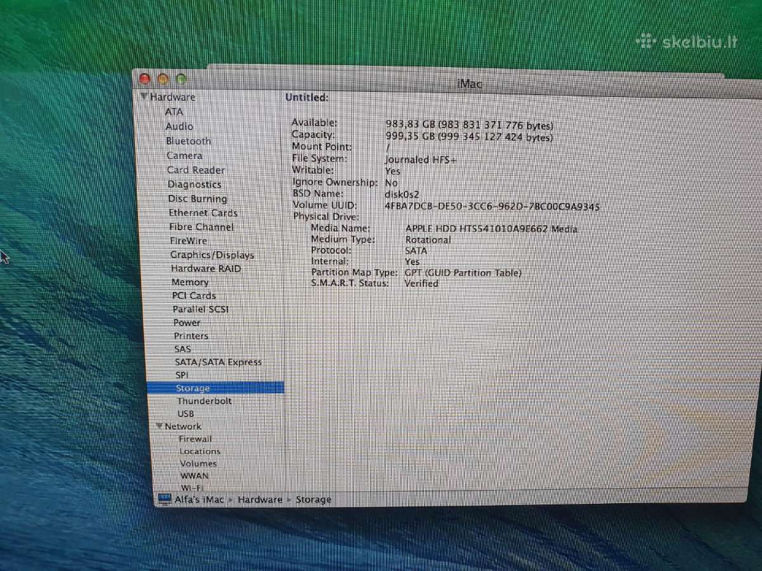Viewport: 762px width, 571px height.
Task: Click the APPLE HDD media name value
Action: click(491, 229)
